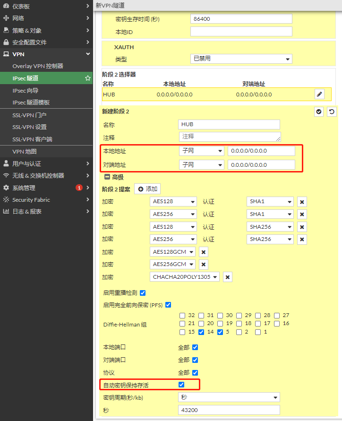Click the star favorite icon on IPsec隧道
The image size is (342, 421).
click(87, 78)
